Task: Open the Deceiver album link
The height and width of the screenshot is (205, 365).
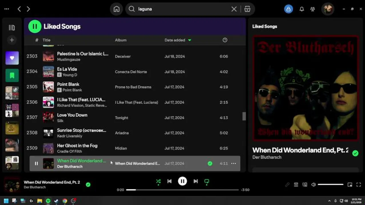Action: (x=123, y=56)
